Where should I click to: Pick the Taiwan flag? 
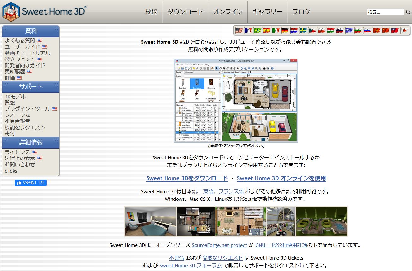click(395, 31)
